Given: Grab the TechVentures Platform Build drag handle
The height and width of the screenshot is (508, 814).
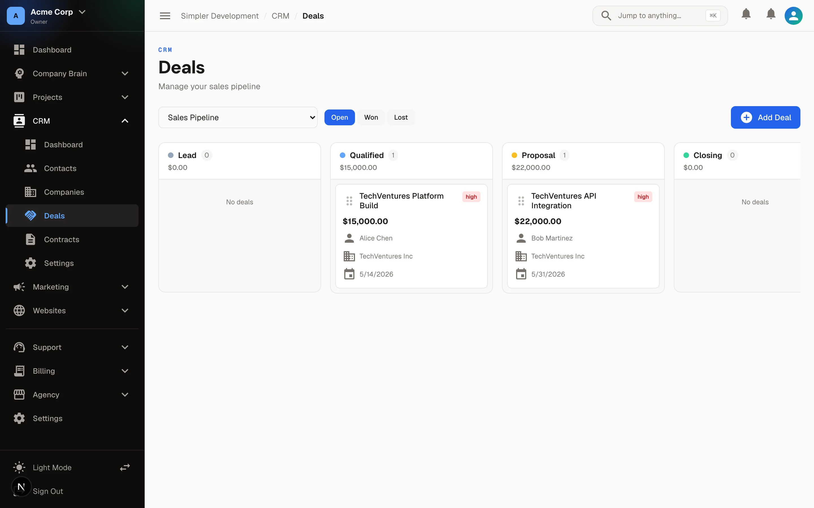Looking at the screenshot, I should [349, 201].
